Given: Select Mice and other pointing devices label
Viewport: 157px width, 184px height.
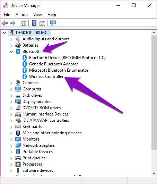Looking at the screenshot, I should [x=52, y=133].
